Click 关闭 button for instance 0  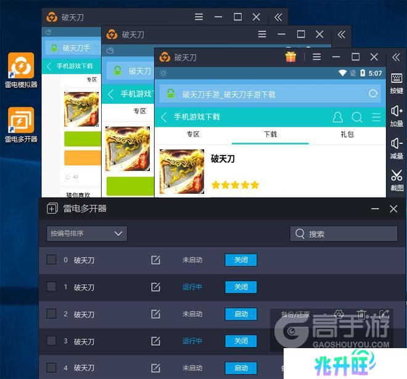241,260
